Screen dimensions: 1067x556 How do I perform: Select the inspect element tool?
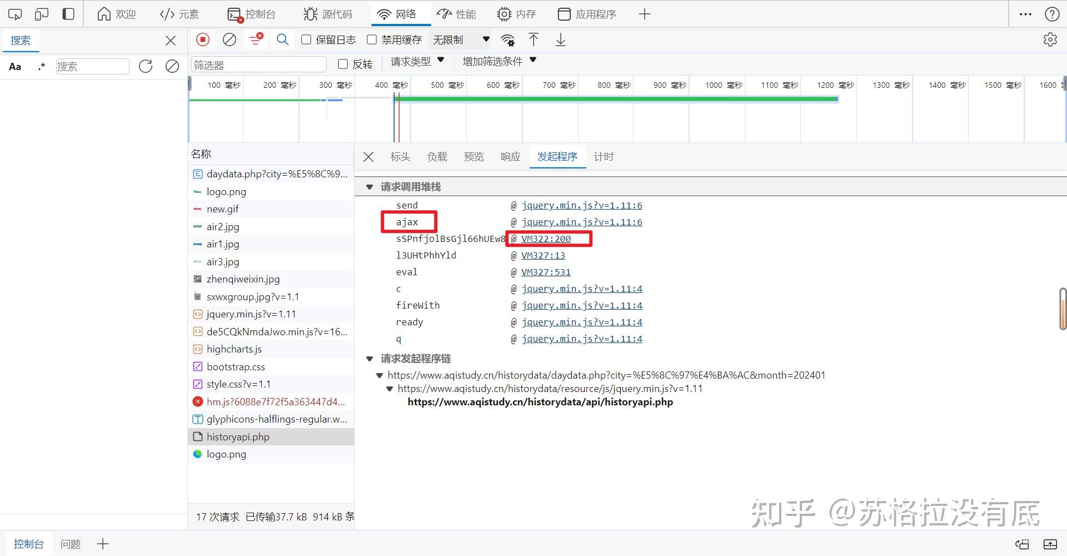[14, 13]
